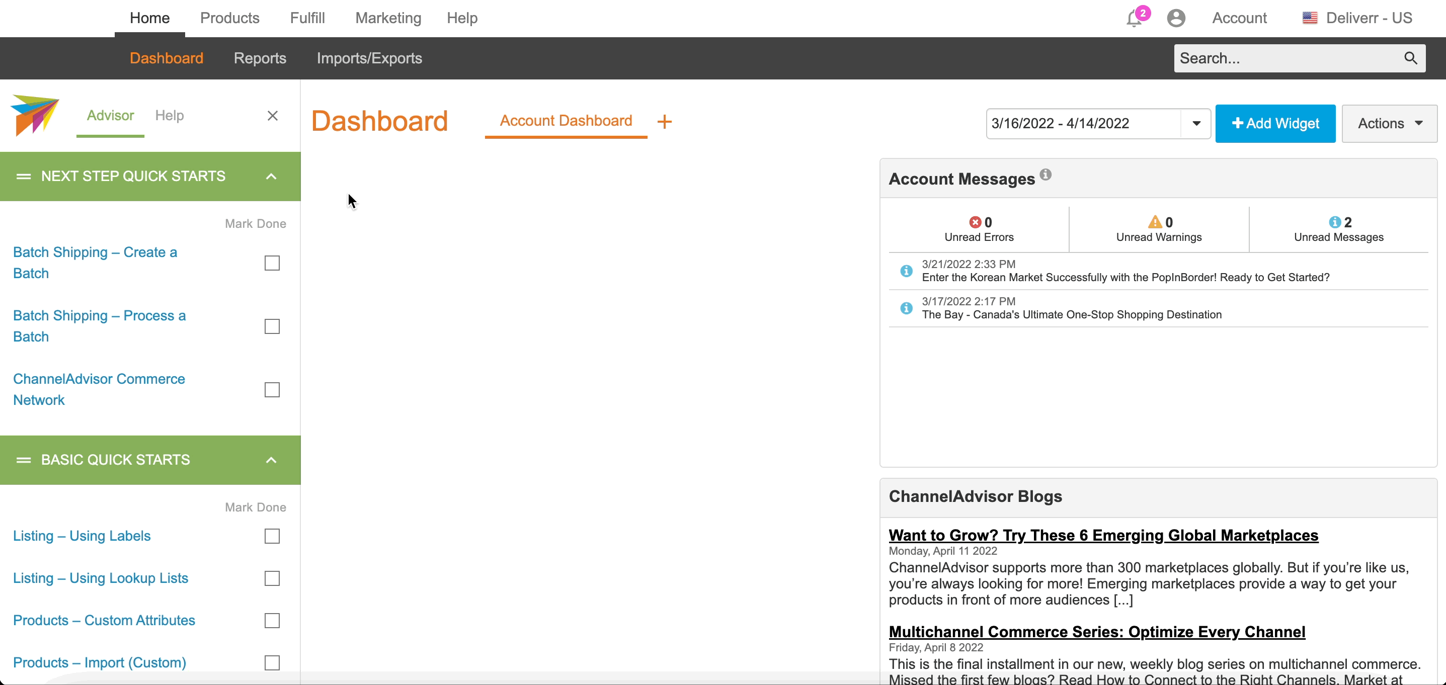Open the Marketing menu
1446x685 pixels.
coord(388,18)
